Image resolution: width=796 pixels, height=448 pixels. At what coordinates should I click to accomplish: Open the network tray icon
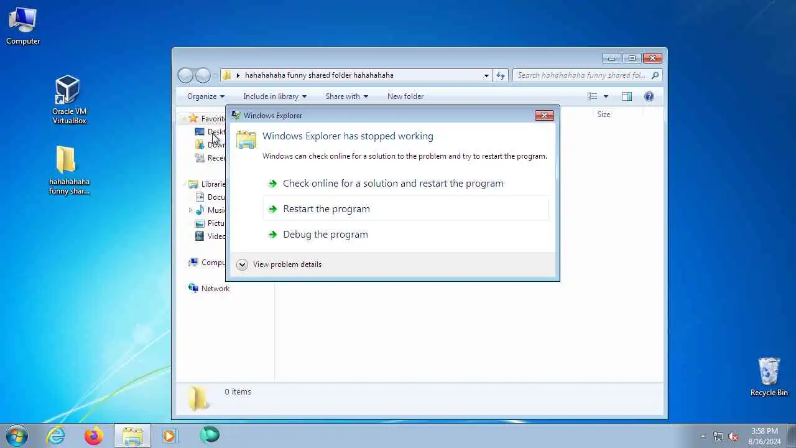point(718,436)
